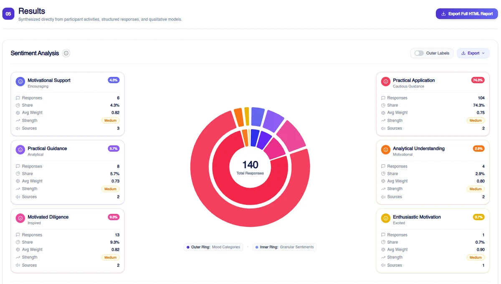
Task: Click the Cautious Guidance subtitle
Action: 408,86
